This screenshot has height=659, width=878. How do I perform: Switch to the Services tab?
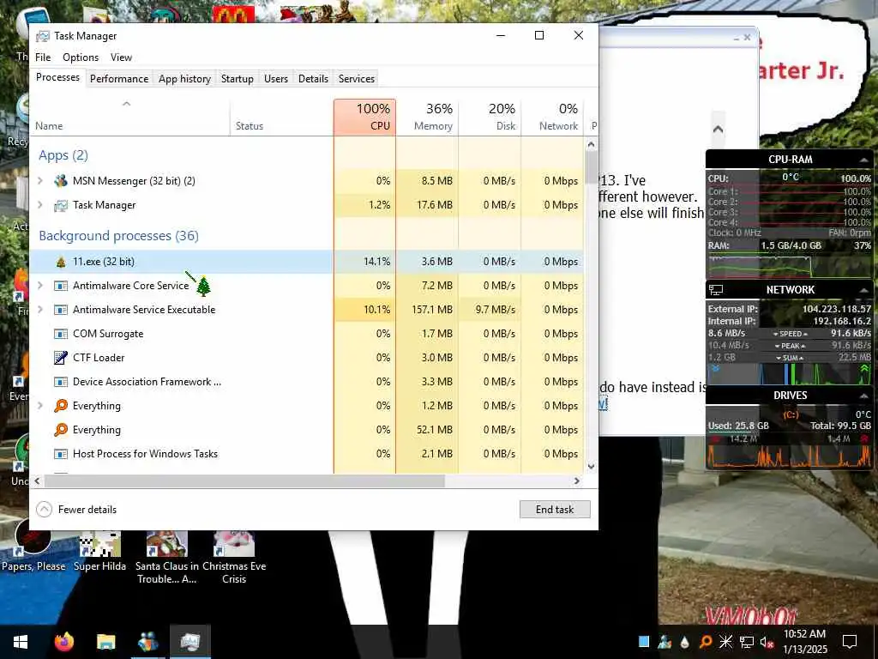coord(357,79)
